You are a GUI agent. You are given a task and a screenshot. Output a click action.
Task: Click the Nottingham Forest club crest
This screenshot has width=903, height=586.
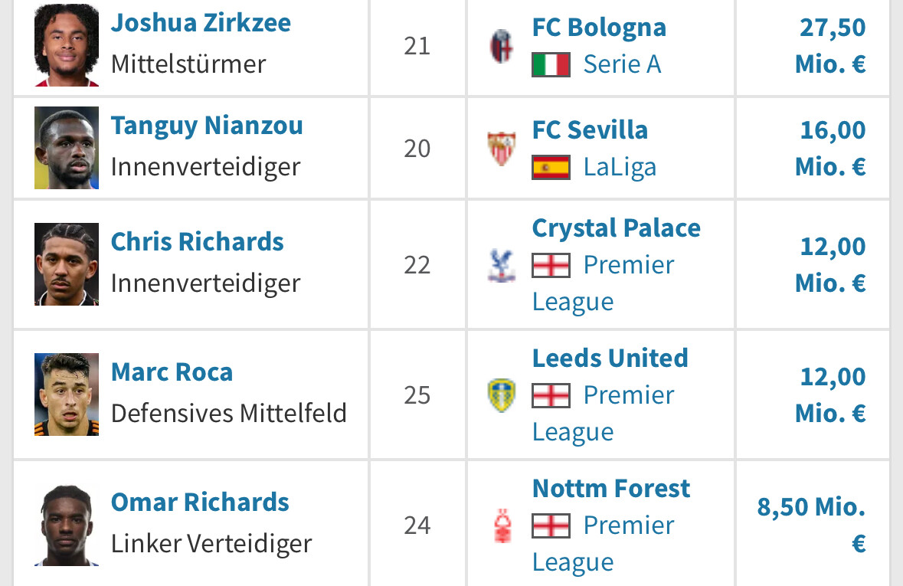(x=502, y=525)
